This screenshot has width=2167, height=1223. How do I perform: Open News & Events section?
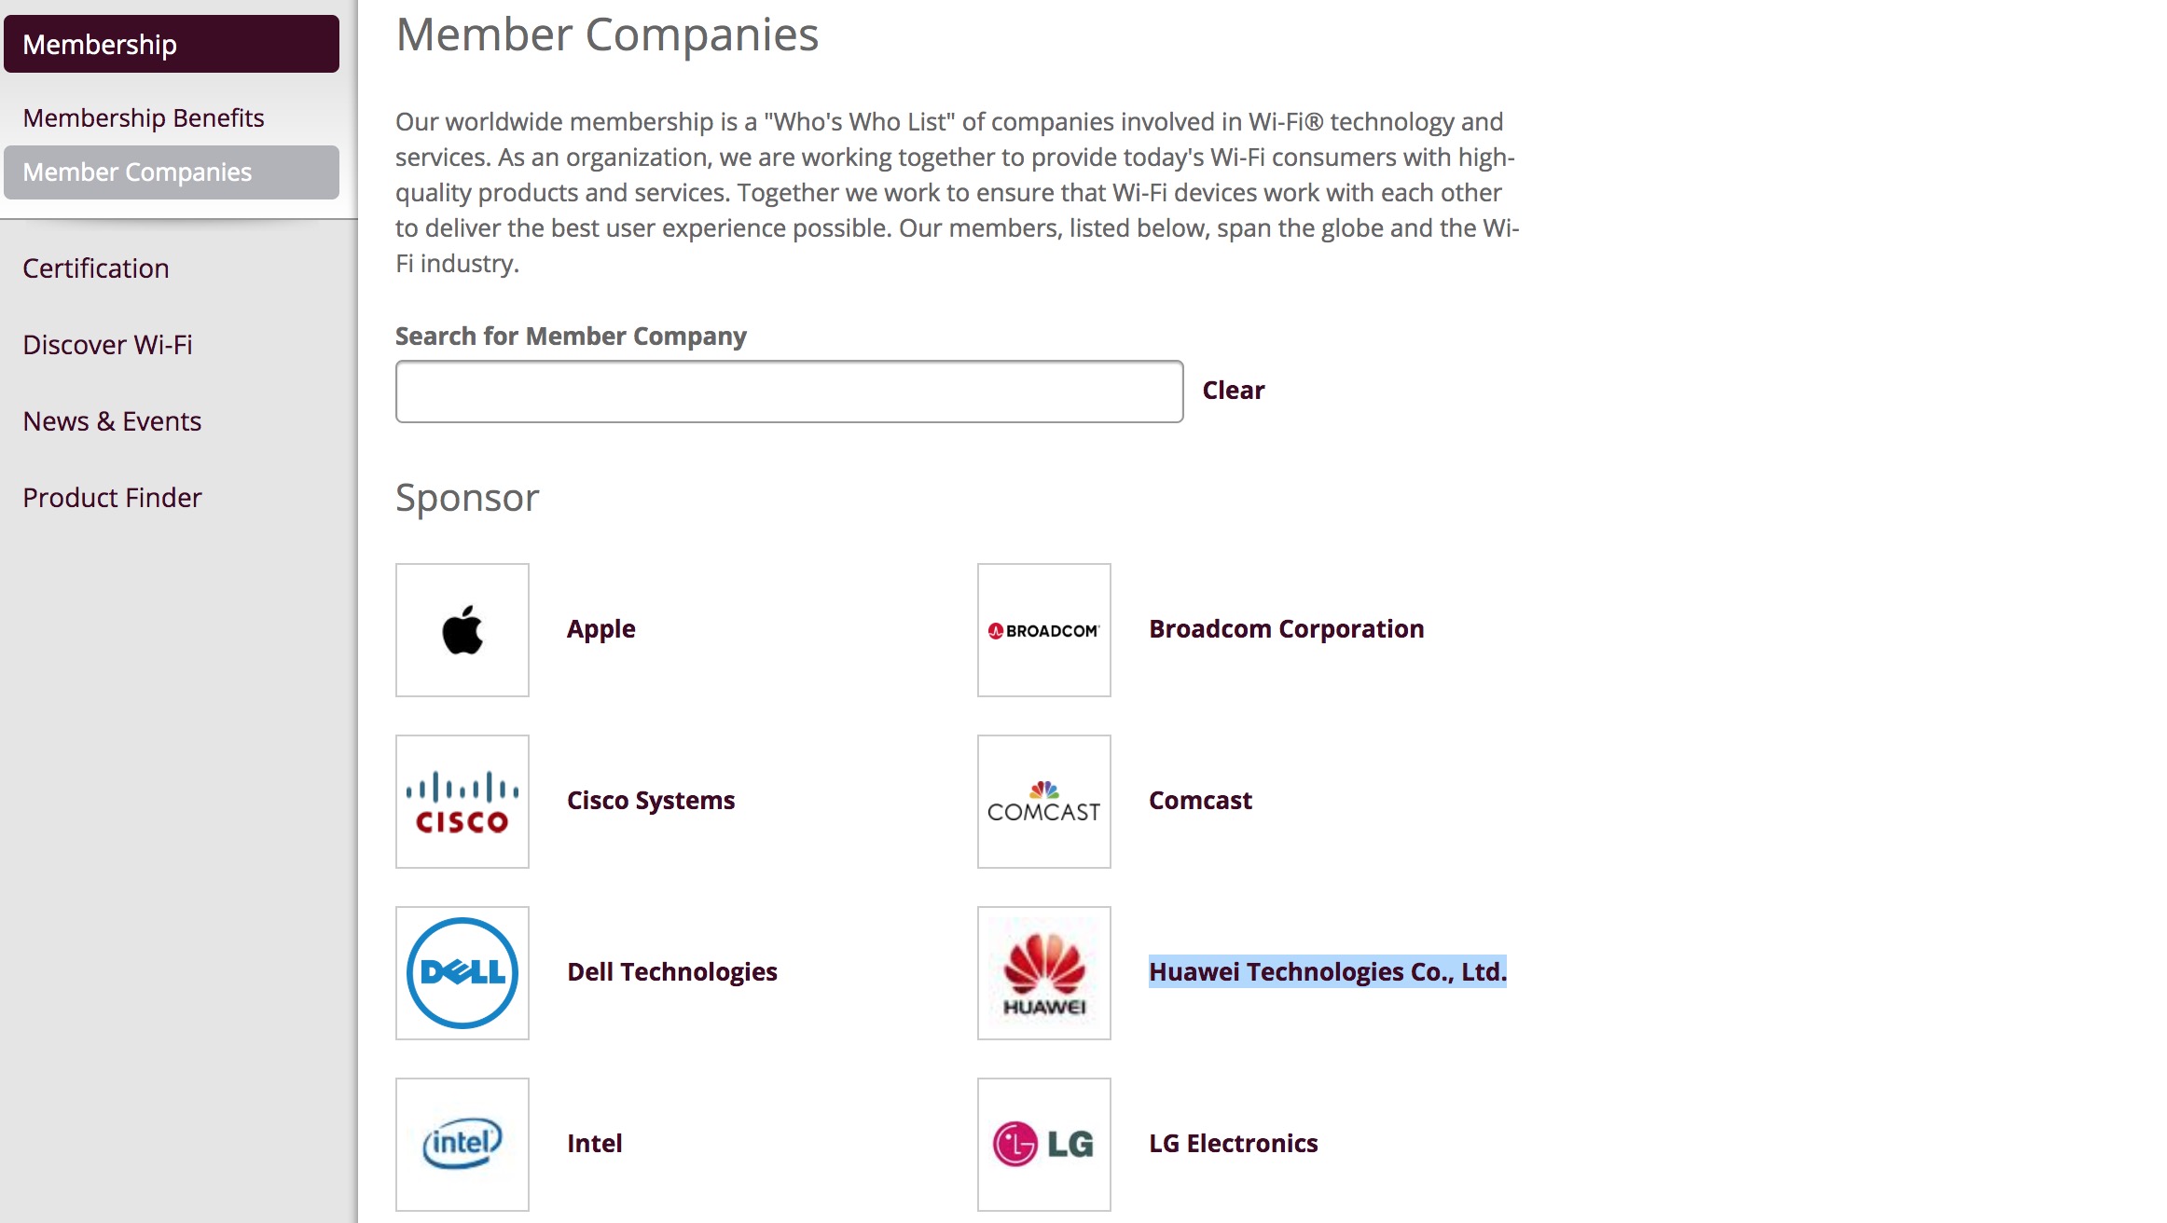112,421
